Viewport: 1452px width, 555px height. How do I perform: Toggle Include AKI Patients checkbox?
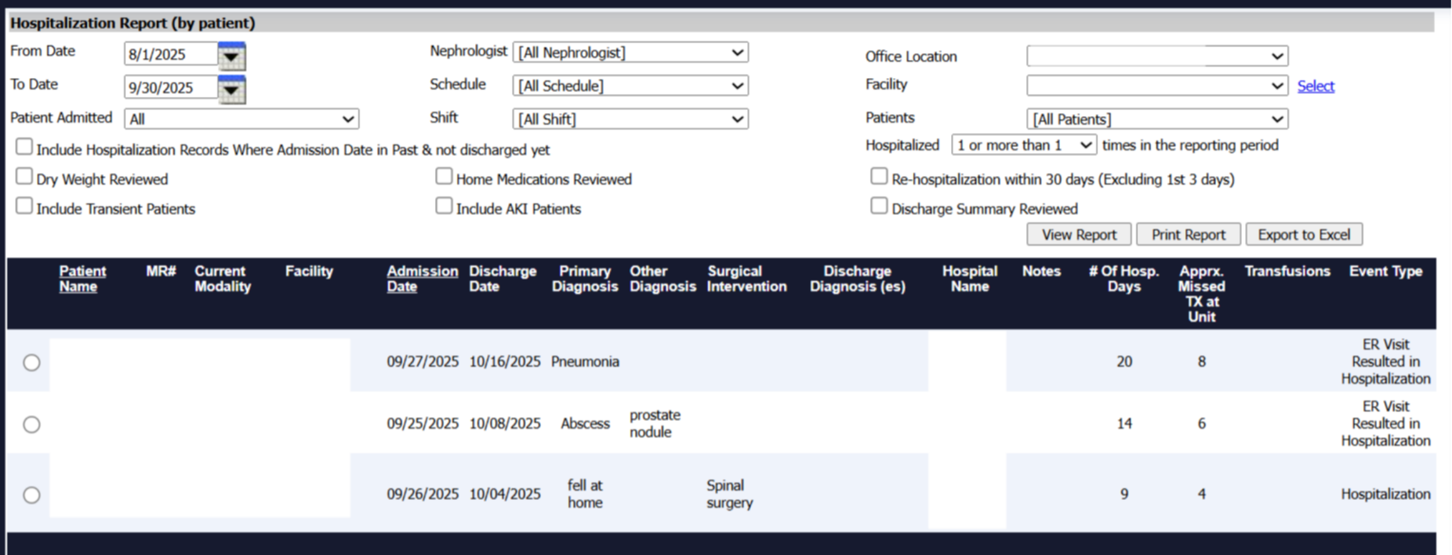point(444,206)
